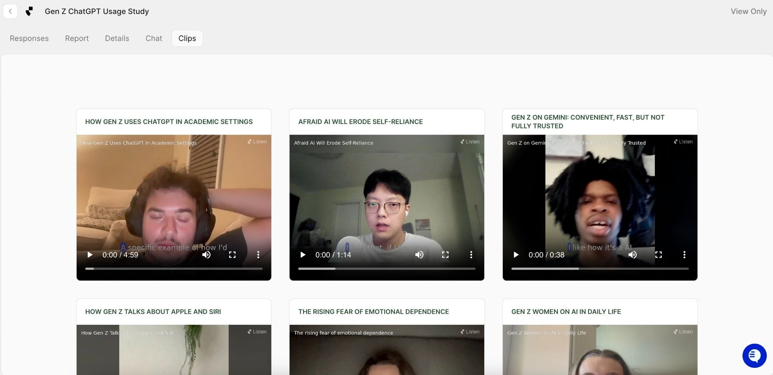
Task: Click the app logo beside the study title
Action: tap(29, 11)
